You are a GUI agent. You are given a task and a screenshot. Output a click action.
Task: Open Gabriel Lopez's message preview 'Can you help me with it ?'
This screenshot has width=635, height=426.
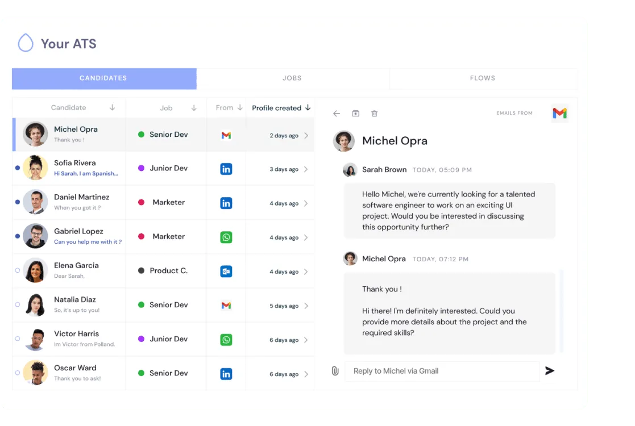(88, 242)
